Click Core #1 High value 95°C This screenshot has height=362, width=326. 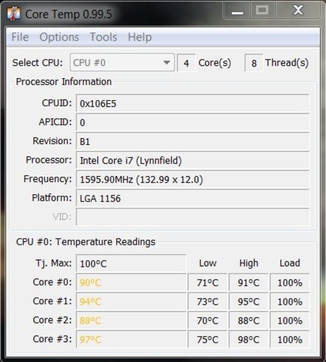[249, 302]
